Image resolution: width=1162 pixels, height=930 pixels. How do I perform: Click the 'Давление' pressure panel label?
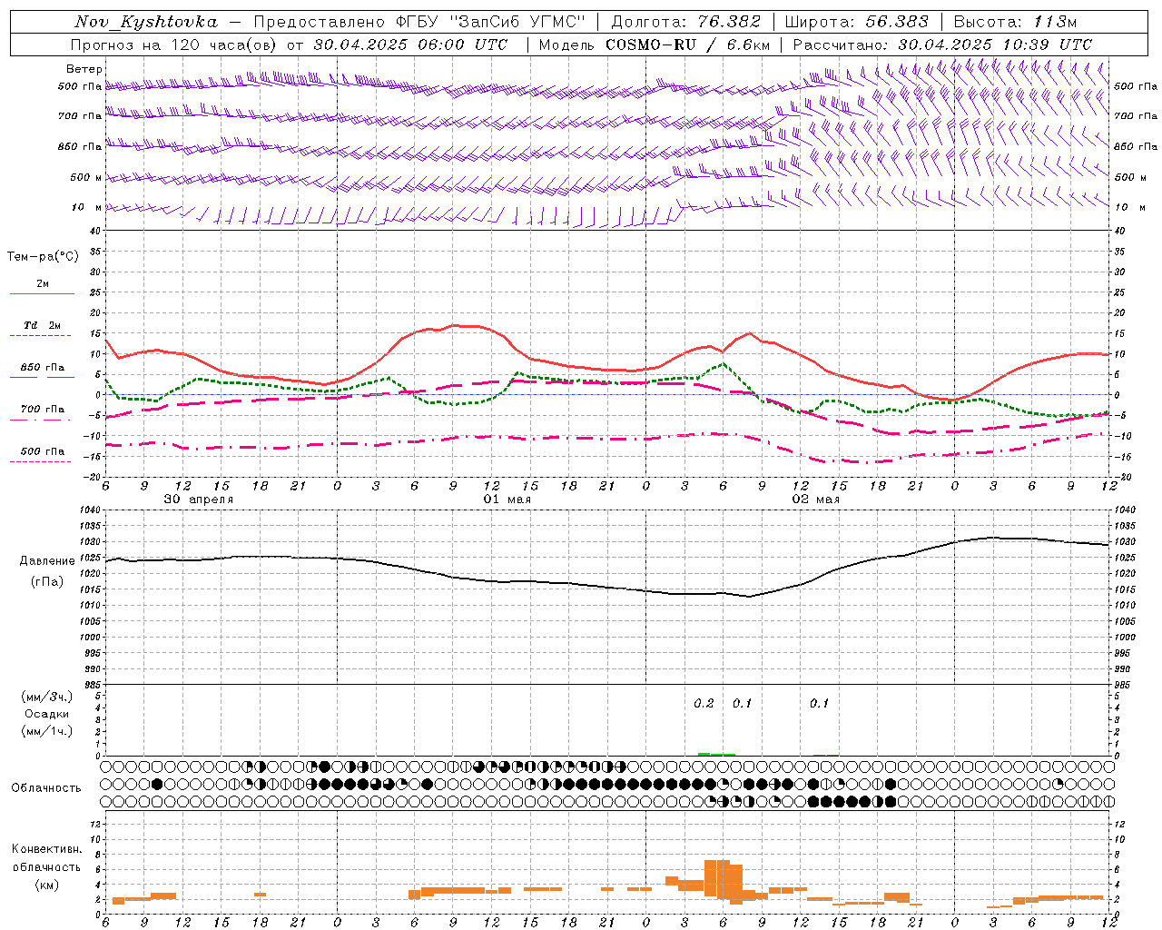click(x=47, y=561)
